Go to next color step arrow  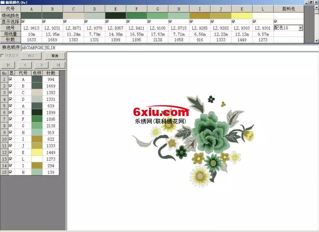42,65
